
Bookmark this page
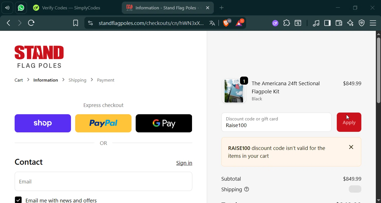[x=75, y=23]
